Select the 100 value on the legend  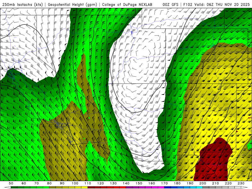pos(75,183)
